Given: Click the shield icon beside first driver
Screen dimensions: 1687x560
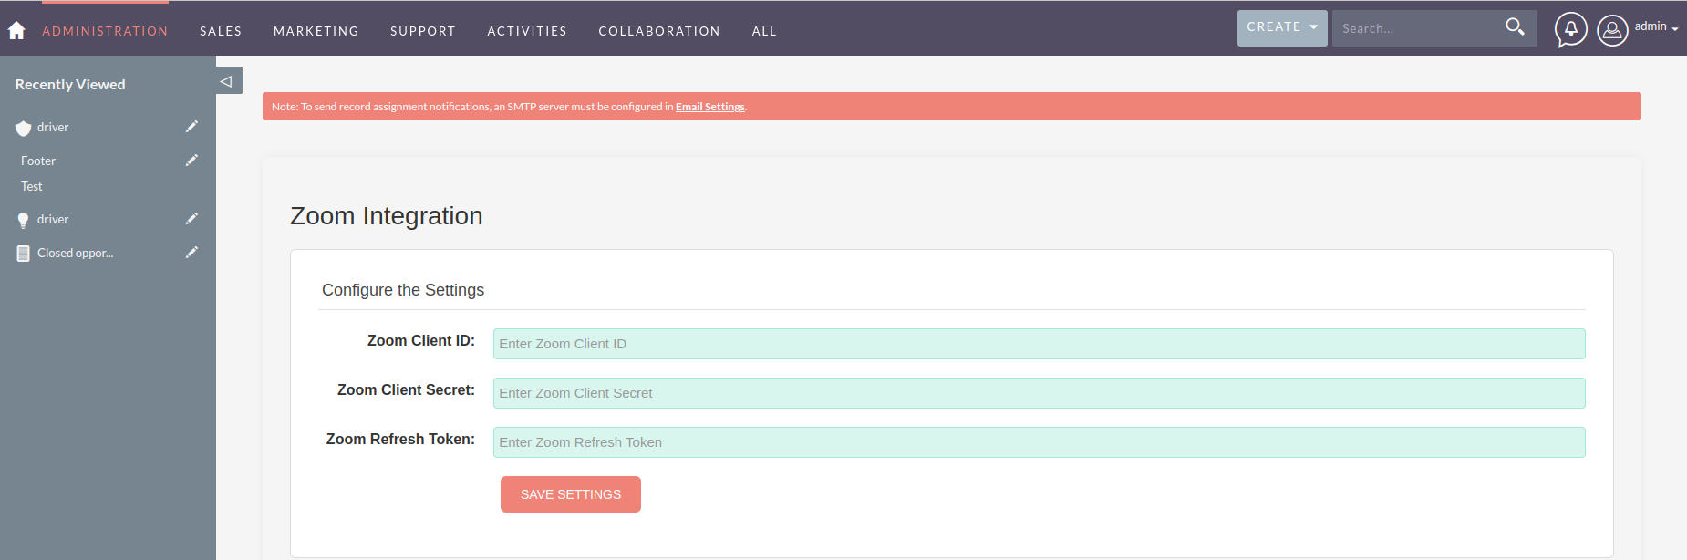Looking at the screenshot, I should (24, 129).
